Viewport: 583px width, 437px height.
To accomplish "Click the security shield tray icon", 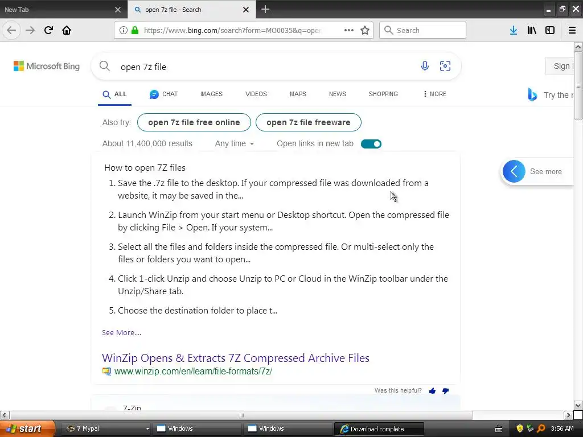I will 519,428.
